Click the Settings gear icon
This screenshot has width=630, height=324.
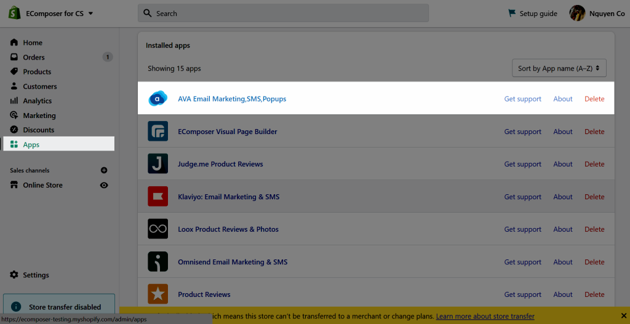pyautogui.click(x=14, y=275)
